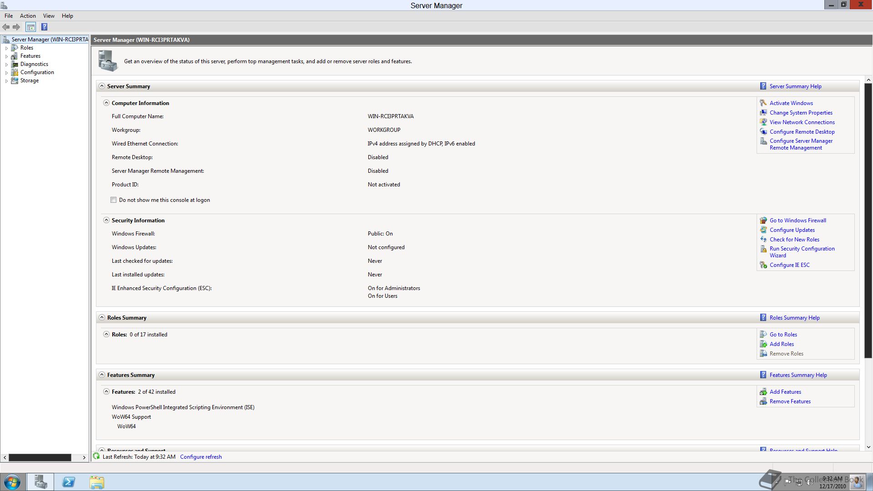This screenshot has height=491, width=873.
Task: Click the Features icon in tree
Action: coord(15,56)
